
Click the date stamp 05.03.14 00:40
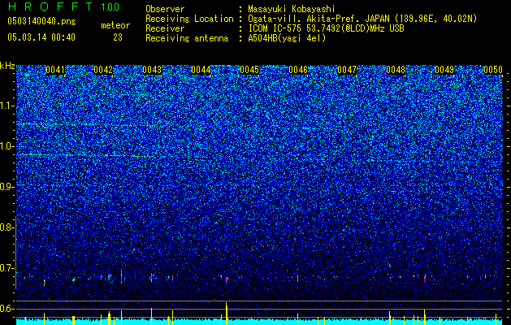coord(41,37)
